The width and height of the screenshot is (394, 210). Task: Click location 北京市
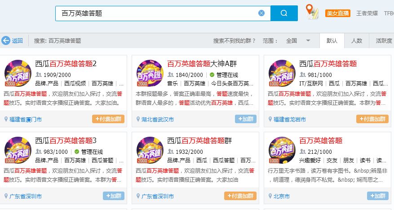(x=281, y=197)
